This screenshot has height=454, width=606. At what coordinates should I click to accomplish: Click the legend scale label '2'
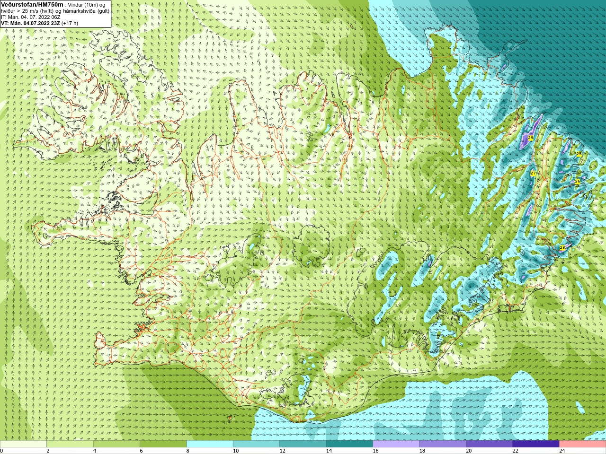[x=48, y=451]
